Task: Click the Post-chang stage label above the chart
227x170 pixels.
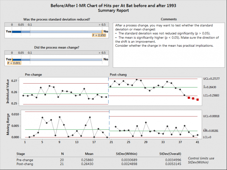Action: [117, 75]
